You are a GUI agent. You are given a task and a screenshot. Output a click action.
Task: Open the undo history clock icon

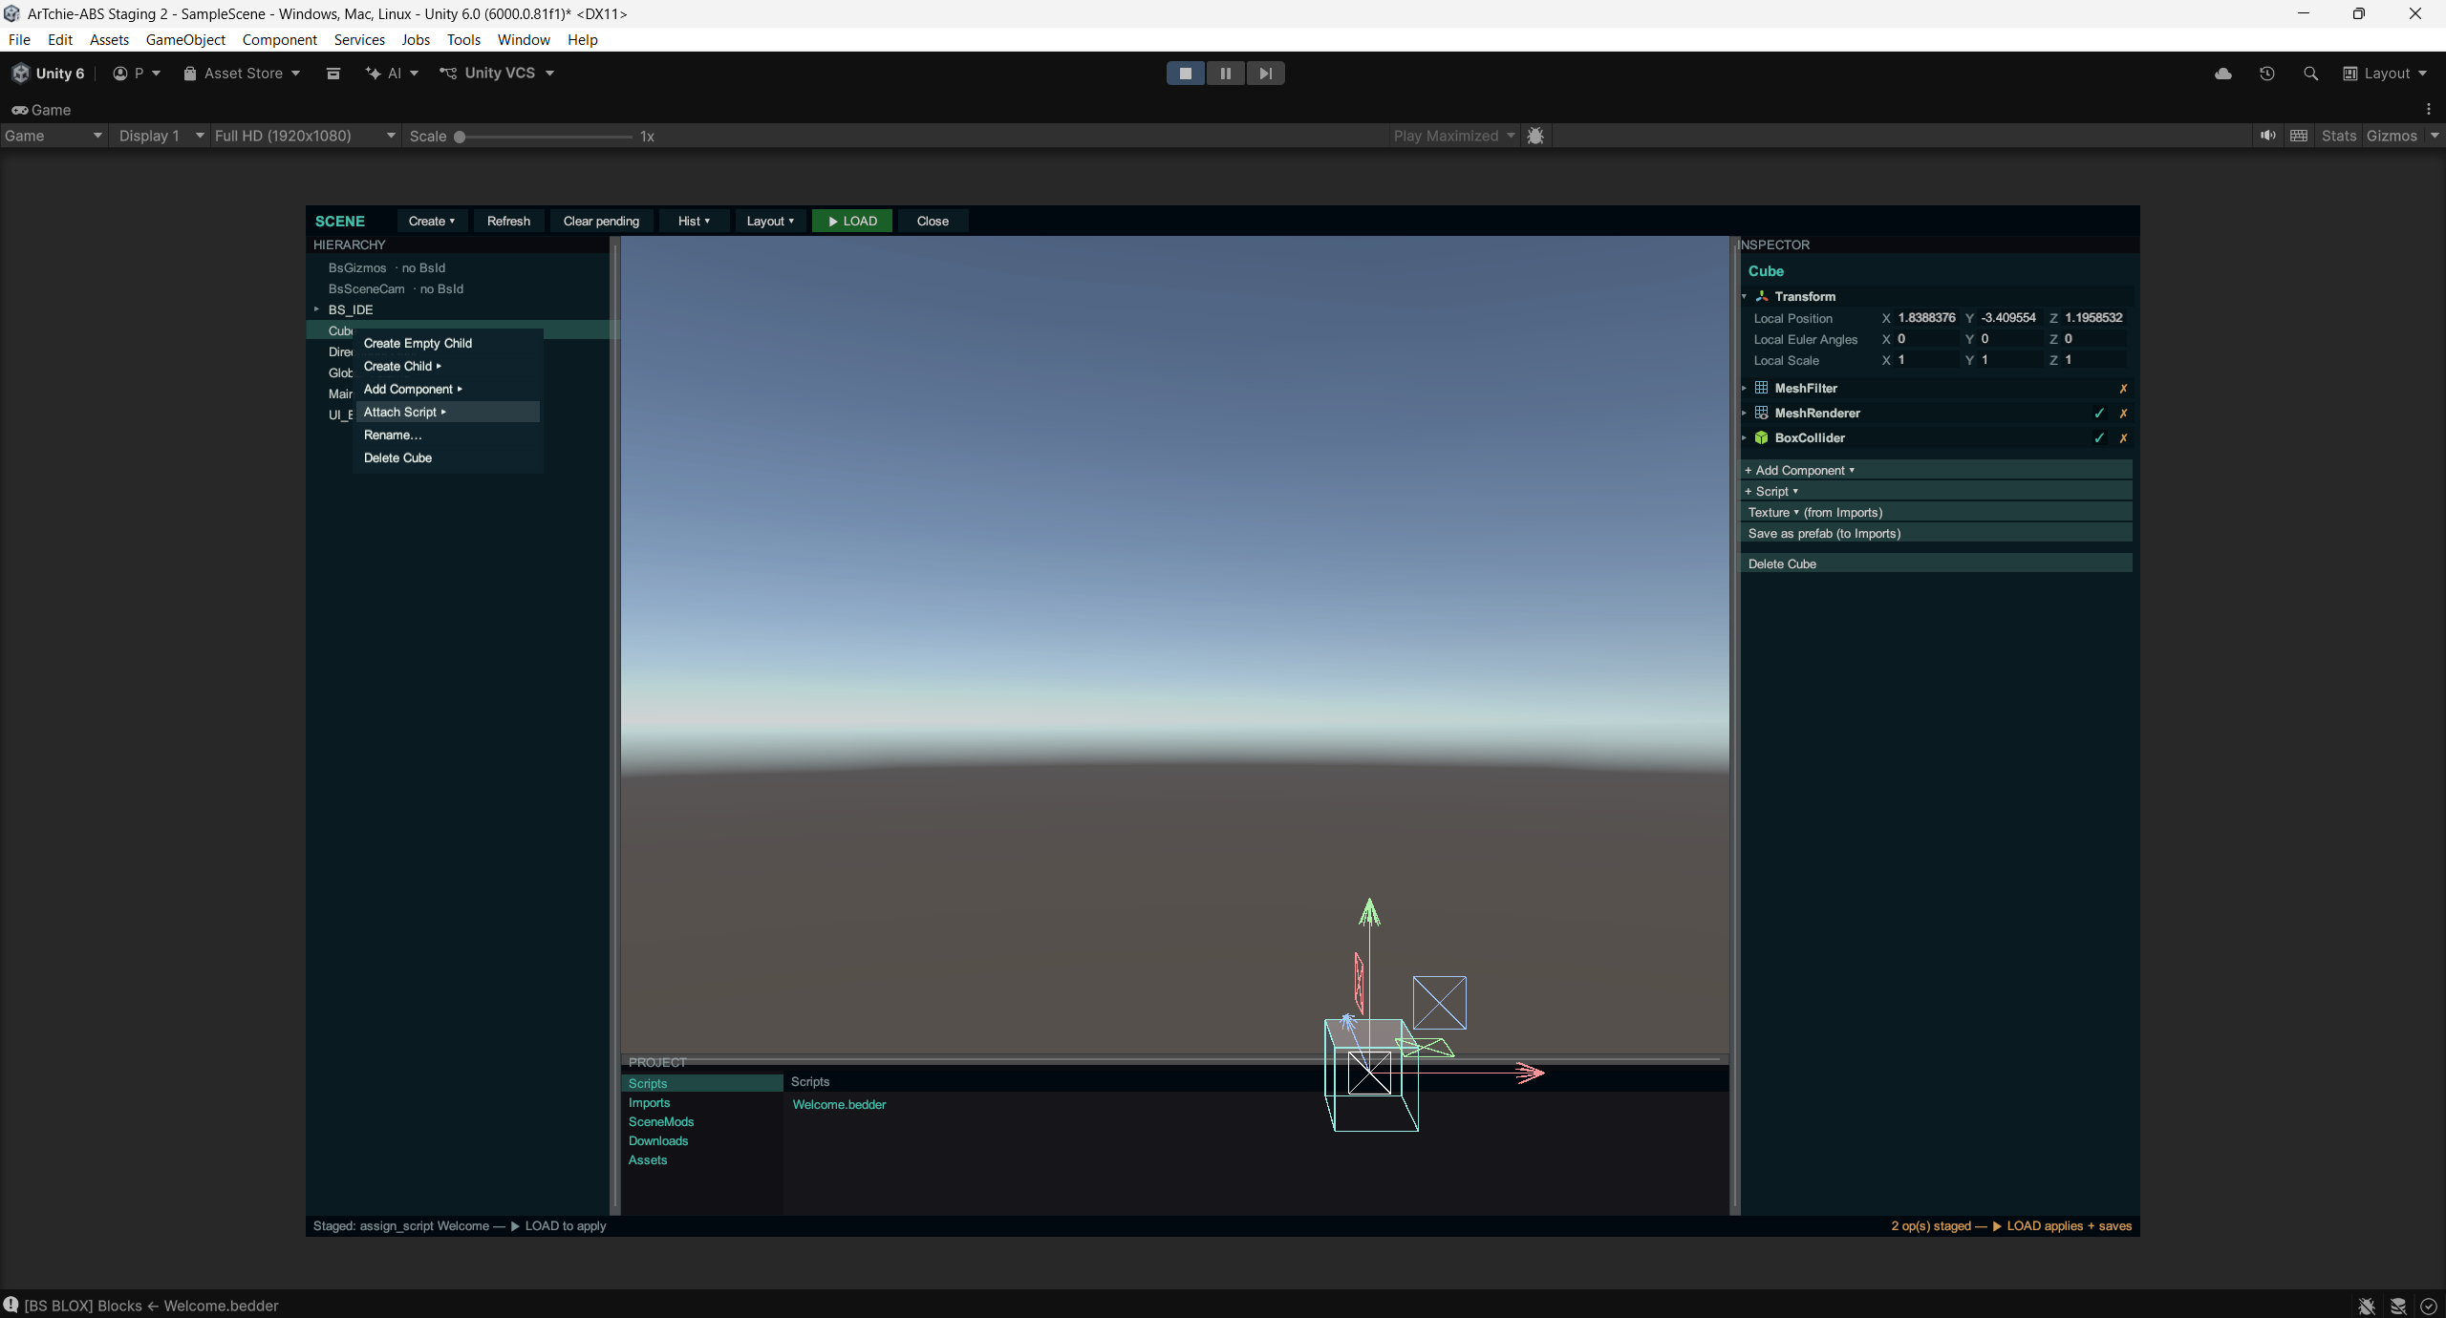[2267, 74]
